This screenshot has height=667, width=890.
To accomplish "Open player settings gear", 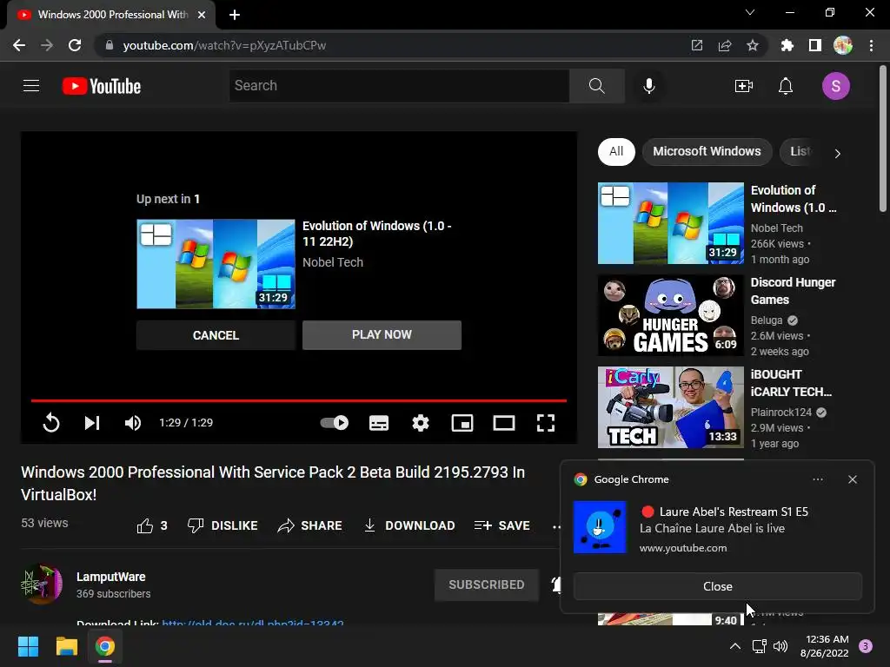I will pos(421,423).
